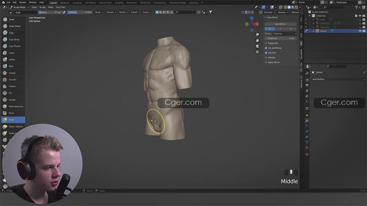This screenshot has width=367, height=206.
Task: Open the Stroke dropdown
Action: click(123, 12)
